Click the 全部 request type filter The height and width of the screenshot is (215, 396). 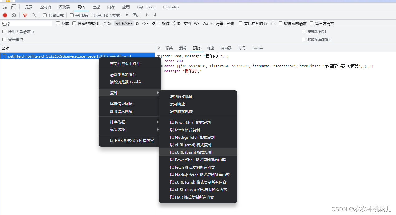pos(107,23)
